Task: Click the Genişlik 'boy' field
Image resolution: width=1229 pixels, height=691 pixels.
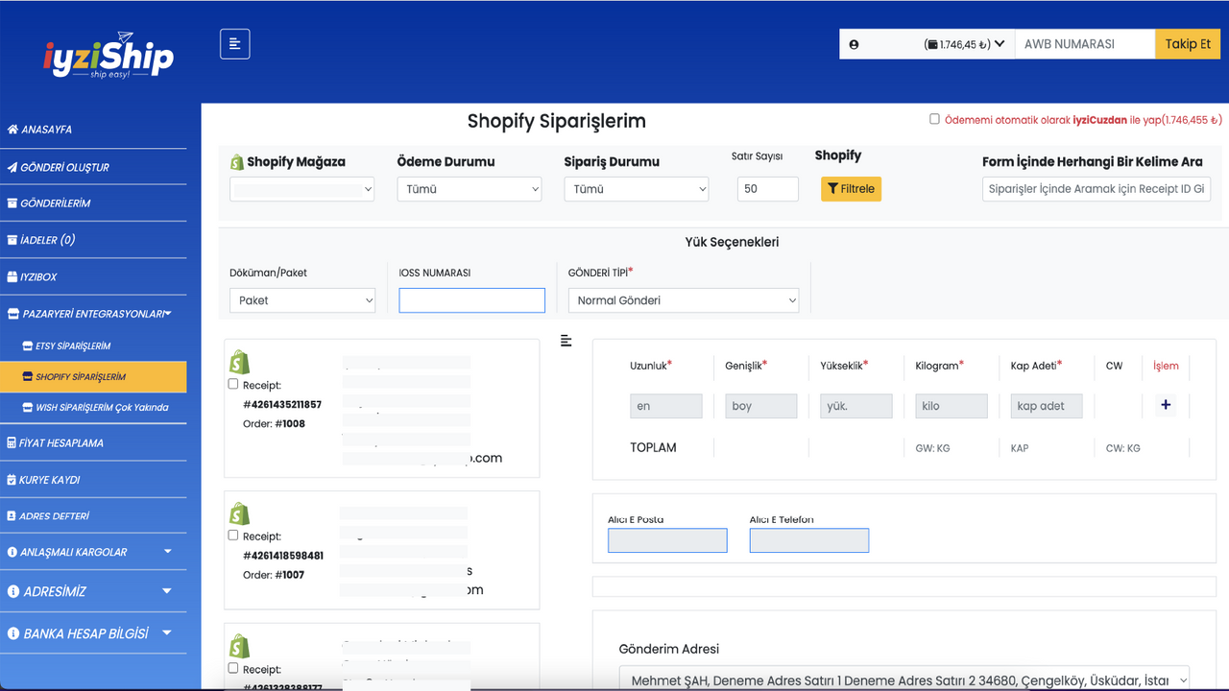Action: [x=761, y=406]
